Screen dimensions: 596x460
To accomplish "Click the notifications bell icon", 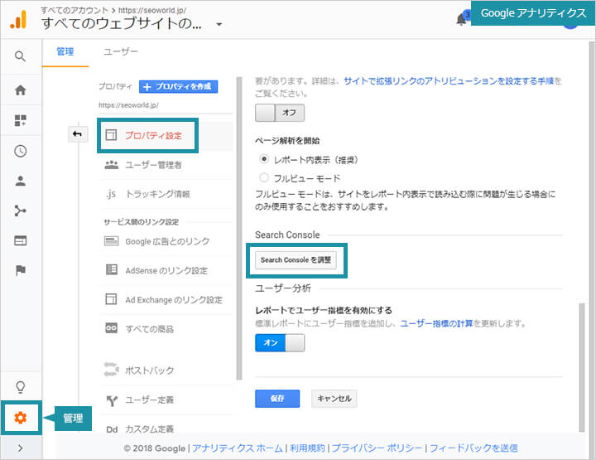I will [x=461, y=18].
